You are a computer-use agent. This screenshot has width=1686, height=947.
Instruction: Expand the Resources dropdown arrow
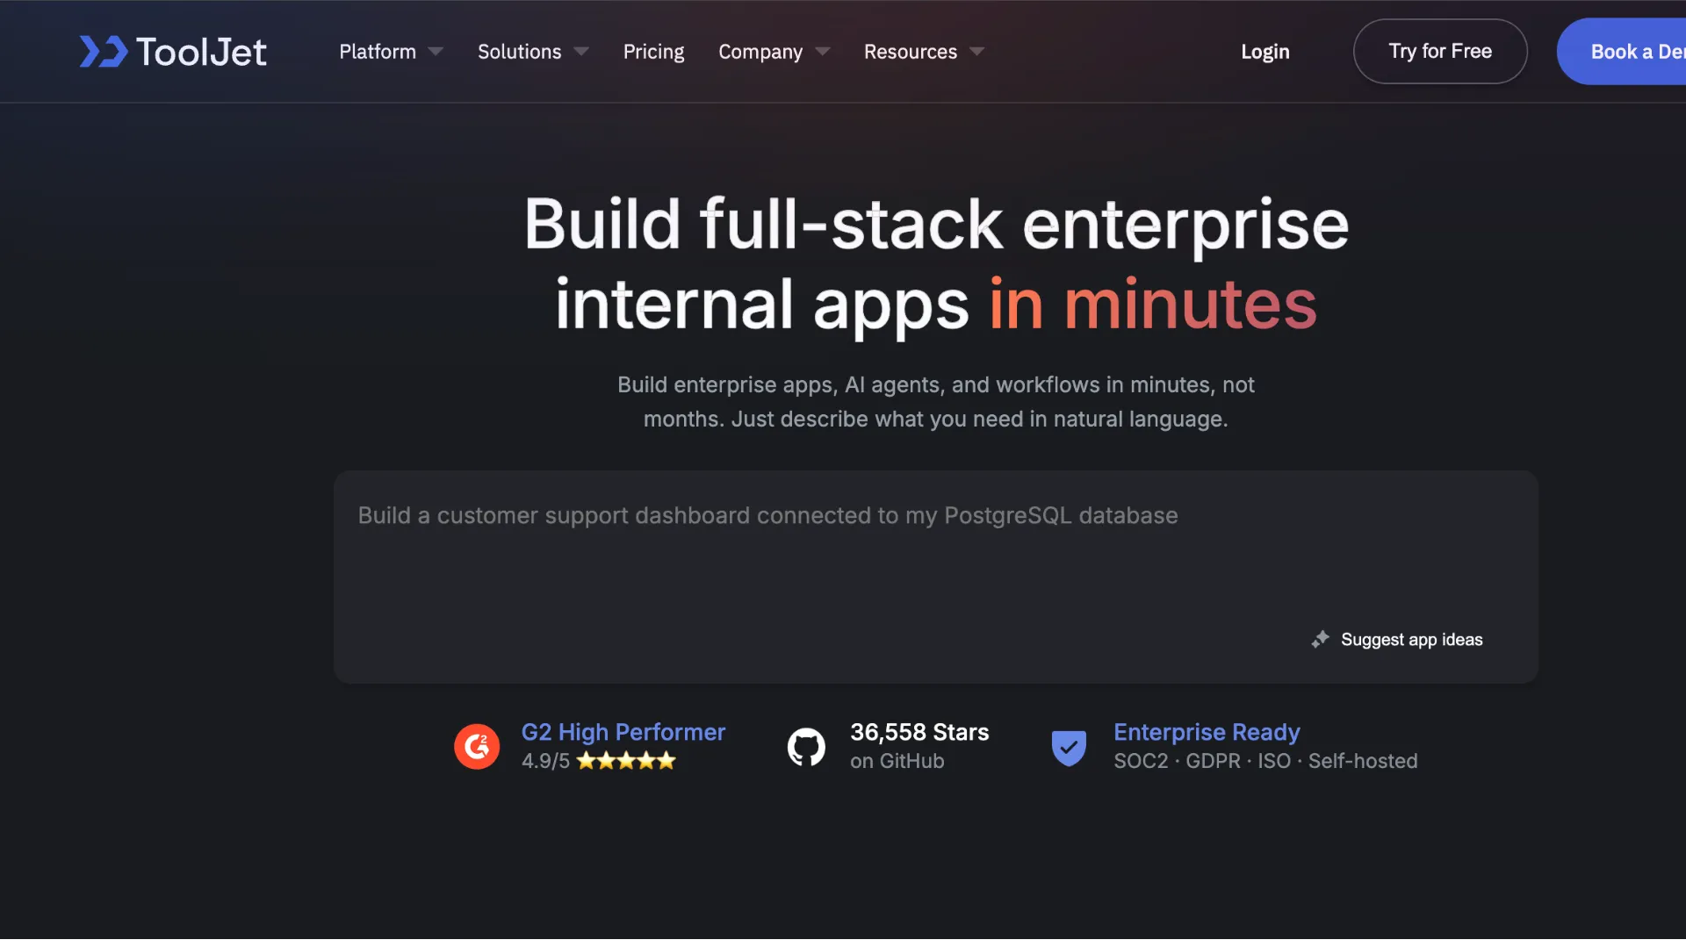point(977,52)
